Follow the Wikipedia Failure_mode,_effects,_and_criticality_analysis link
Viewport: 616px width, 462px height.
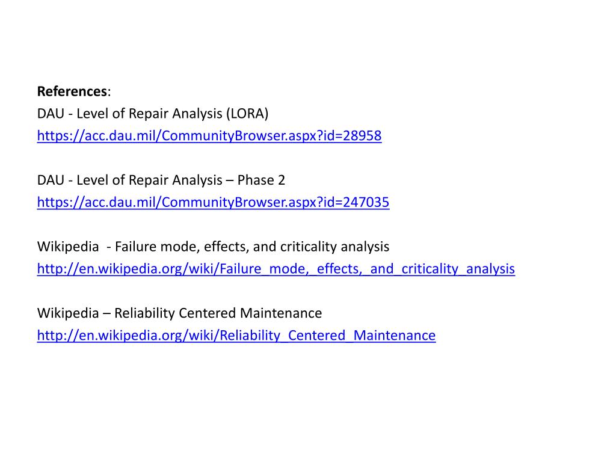pos(276,269)
